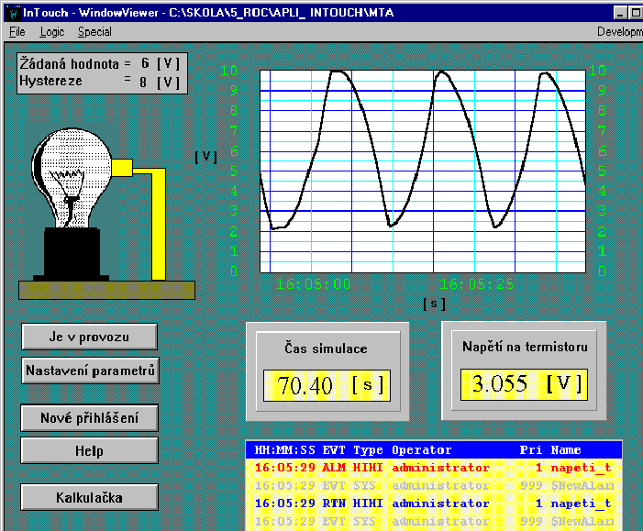Click the Čas simulace value 70.40
This screenshot has height=531, width=643.
(x=306, y=384)
